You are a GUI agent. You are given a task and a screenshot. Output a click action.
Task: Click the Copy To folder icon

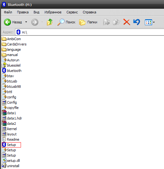pos(116,22)
